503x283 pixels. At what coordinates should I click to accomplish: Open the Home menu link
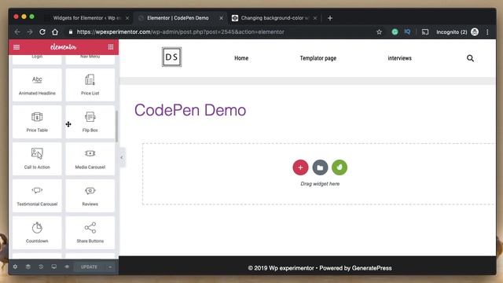pyautogui.click(x=241, y=58)
